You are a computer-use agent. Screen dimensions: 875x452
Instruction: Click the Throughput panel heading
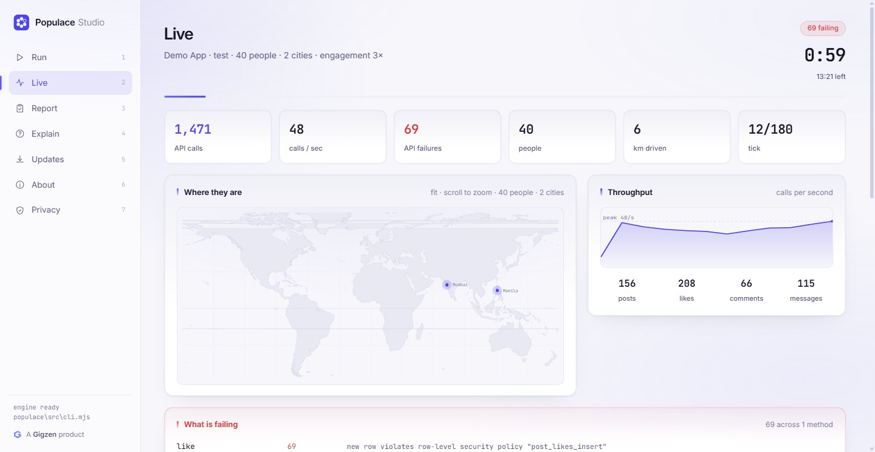pyautogui.click(x=630, y=192)
